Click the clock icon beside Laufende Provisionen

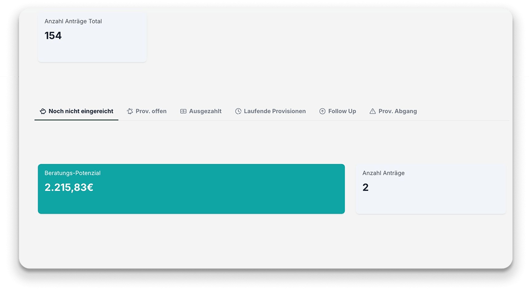(x=238, y=111)
